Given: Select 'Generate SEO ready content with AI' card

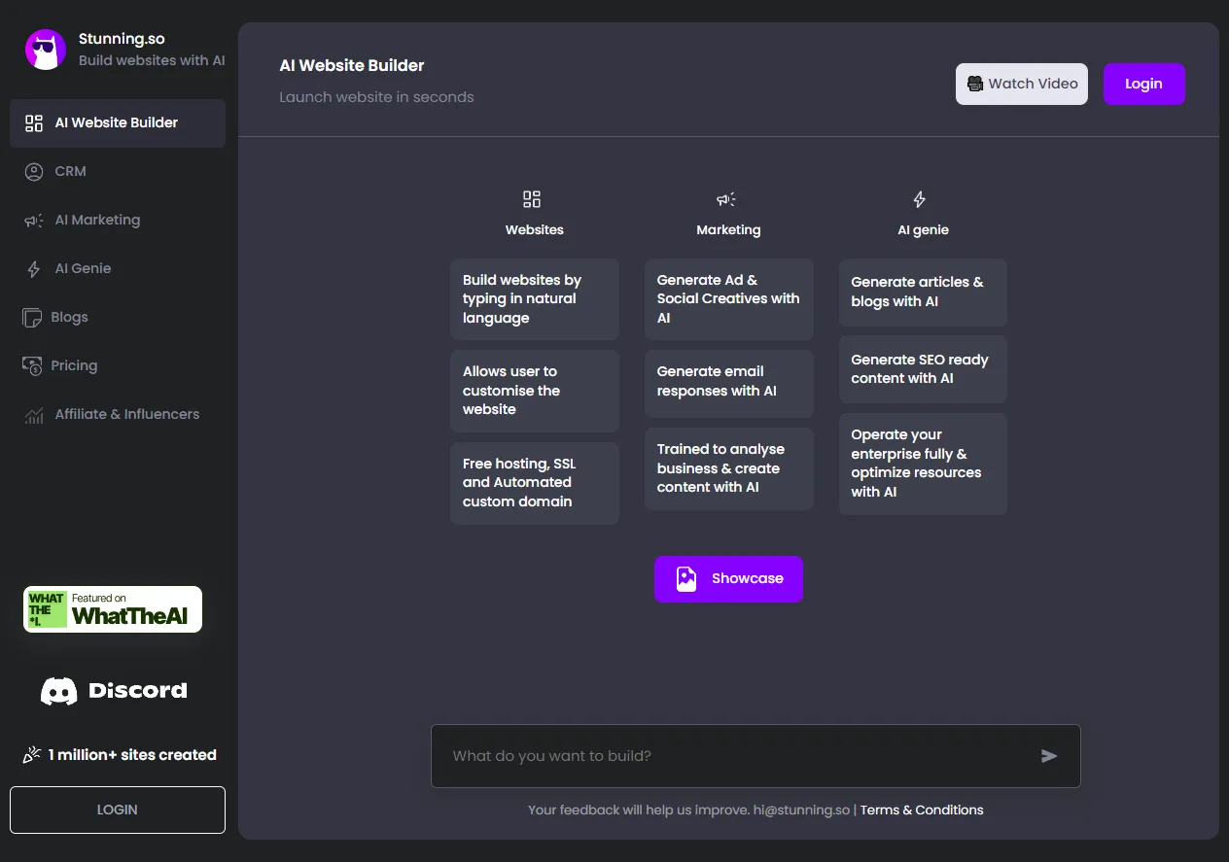Looking at the screenshot, I should (x=923, y=369).
